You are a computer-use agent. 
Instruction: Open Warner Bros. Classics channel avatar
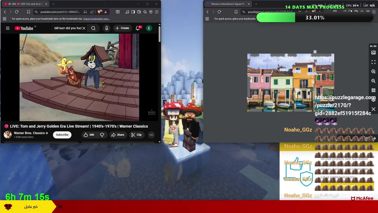coord(8,135)
